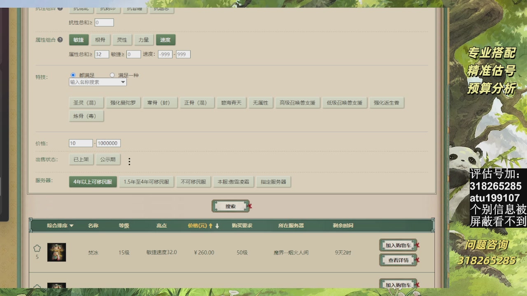This screenshot has height=296, width=527.
Task: Click the three-dot icon beside 公示期
Action: click(129, 162)
